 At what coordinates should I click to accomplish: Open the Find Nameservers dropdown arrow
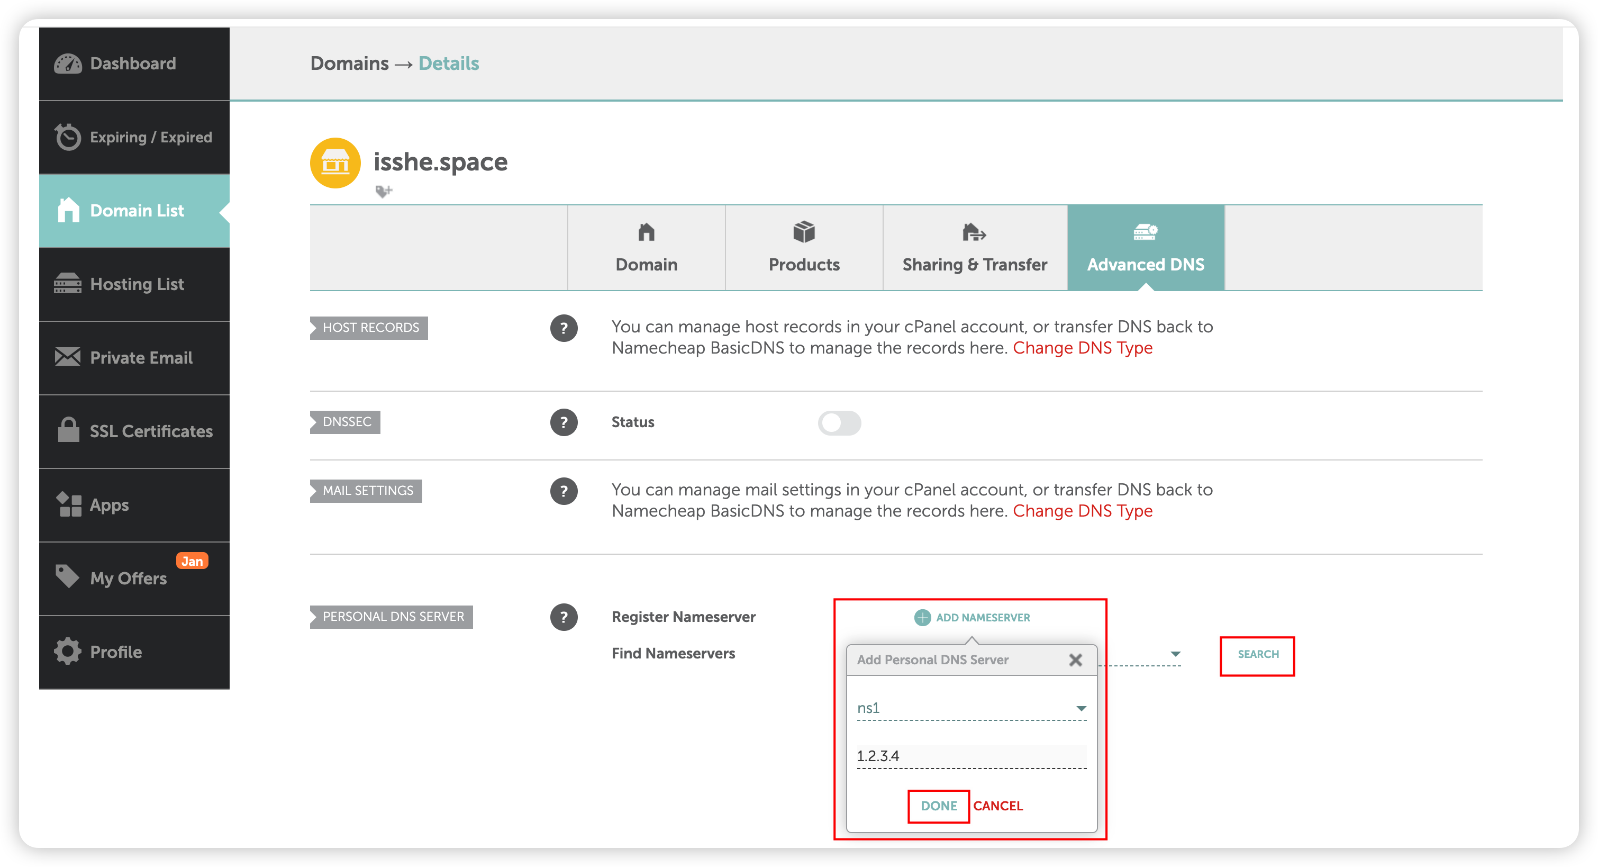tap(1175, 654)
